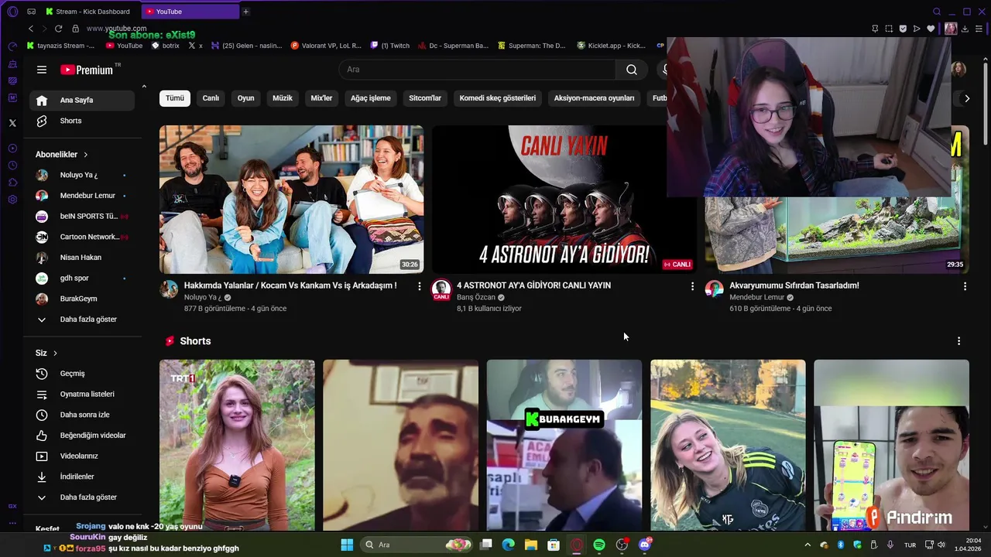Open a new browser tab
This screenshot has height=557, width=991.
click(x=245, y=12)
